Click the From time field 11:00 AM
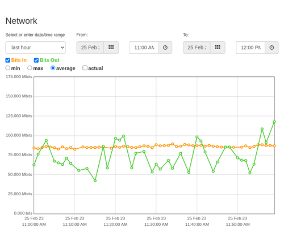284x228 pixels. coord(144,48)
